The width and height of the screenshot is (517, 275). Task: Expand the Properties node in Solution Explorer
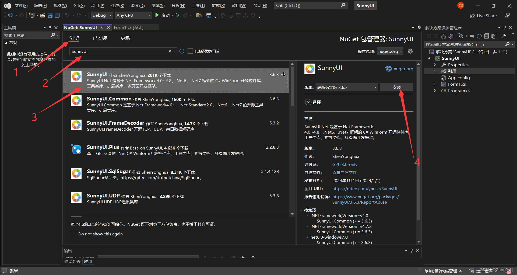click(x=435, y=65)
